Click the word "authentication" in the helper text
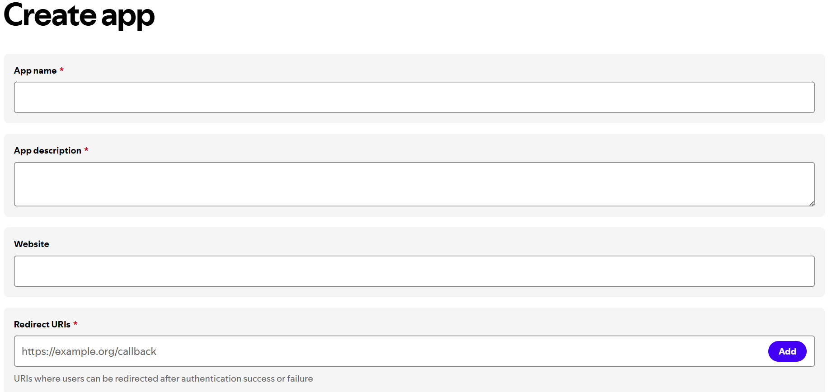832x392 pixels. coord(211,378)
